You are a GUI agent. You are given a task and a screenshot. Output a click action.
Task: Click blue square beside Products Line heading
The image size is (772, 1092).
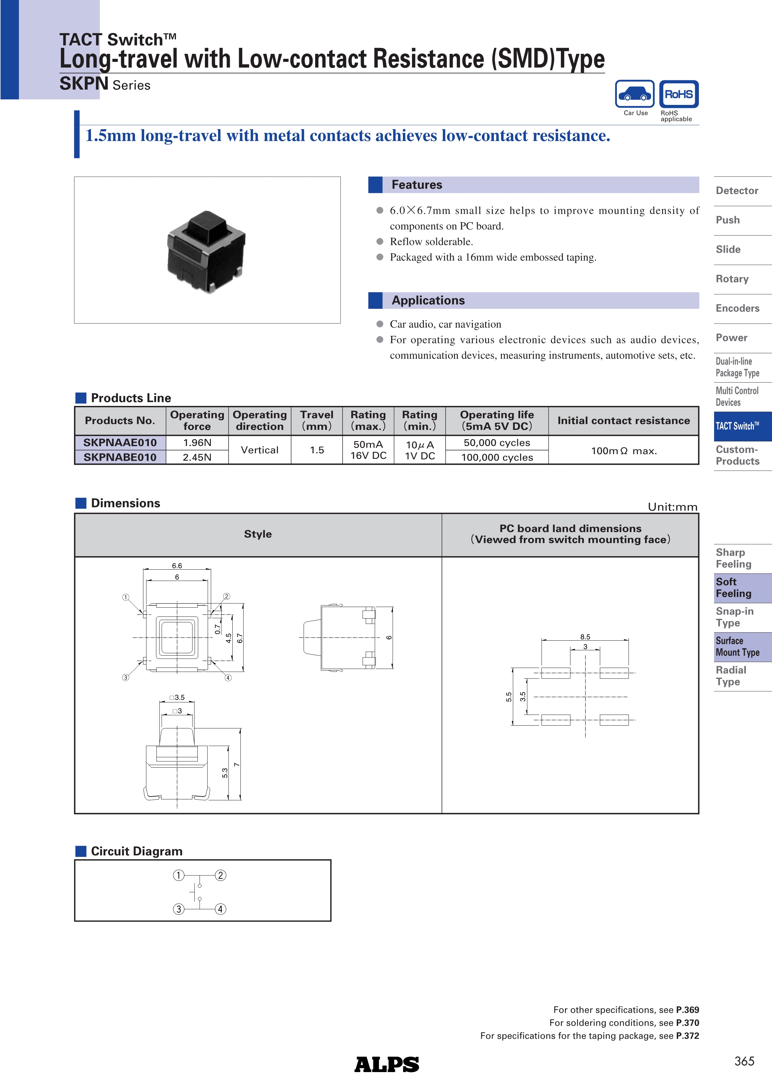click(81, 398)
